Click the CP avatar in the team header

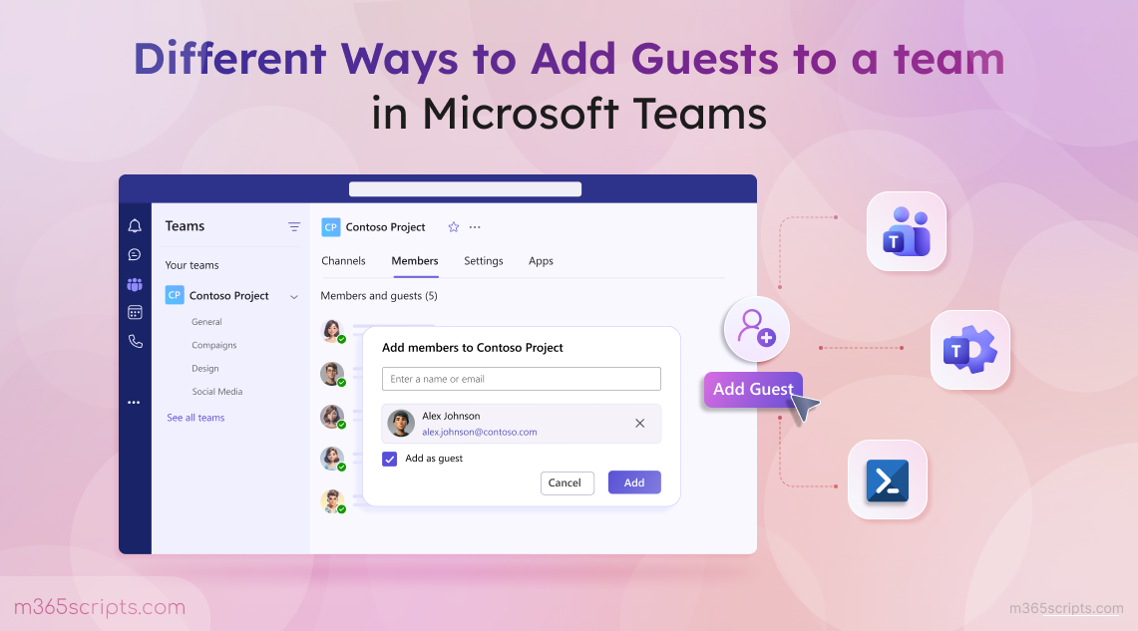(x=331, y=227)
